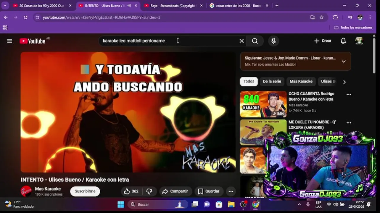The image size is (380, 213).
Task: Open the OCHO CUARENTA Rodrigo Bueno thumbnail
Action: (263, 104)
